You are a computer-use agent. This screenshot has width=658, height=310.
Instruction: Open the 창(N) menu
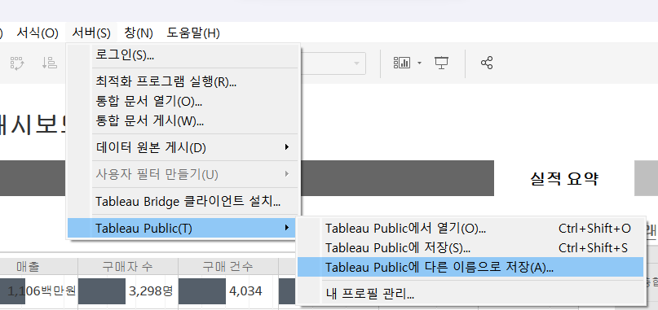coord(139,33)
